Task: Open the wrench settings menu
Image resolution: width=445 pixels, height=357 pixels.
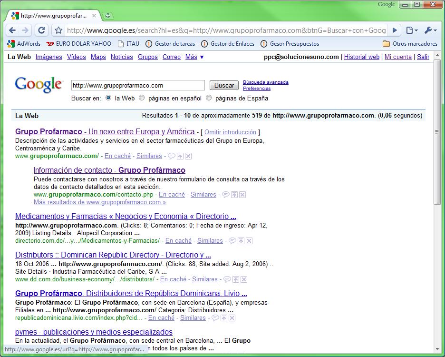Action: 431,30
